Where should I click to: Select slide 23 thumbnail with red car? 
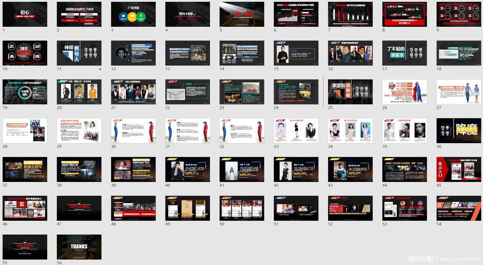tap(242, 92)
